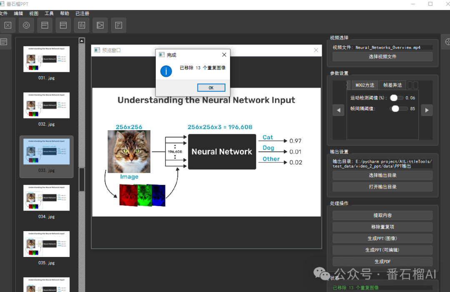Adjust the 运动检测阈值 slider
Viewport: 450px width, 292px height.
click(x=396, y=98)
